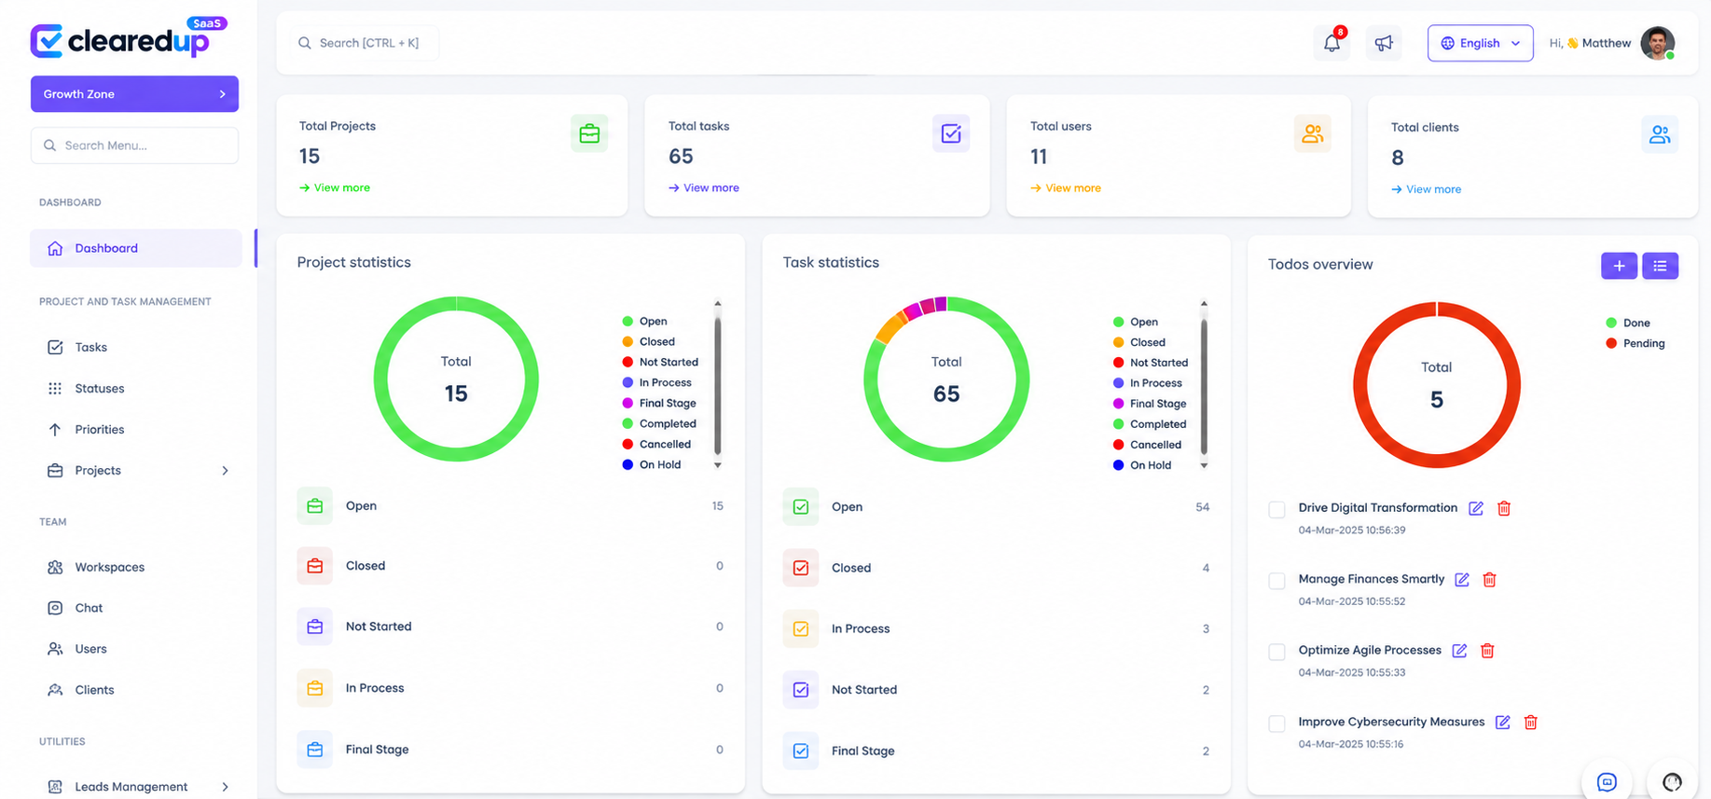1711x799 pixels.
Task: Edit the Optimize Agile Processes todo
Action: [1459, 651]
